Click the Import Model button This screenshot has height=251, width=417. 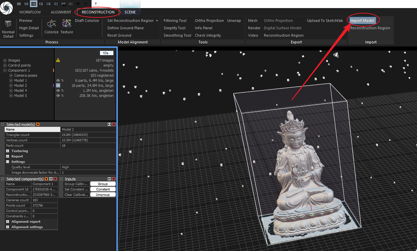click(x=362, y=21)
